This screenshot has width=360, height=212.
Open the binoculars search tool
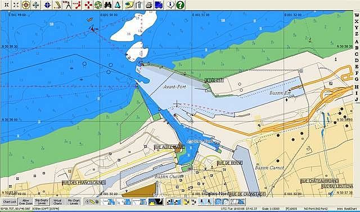tap(107, 4)
